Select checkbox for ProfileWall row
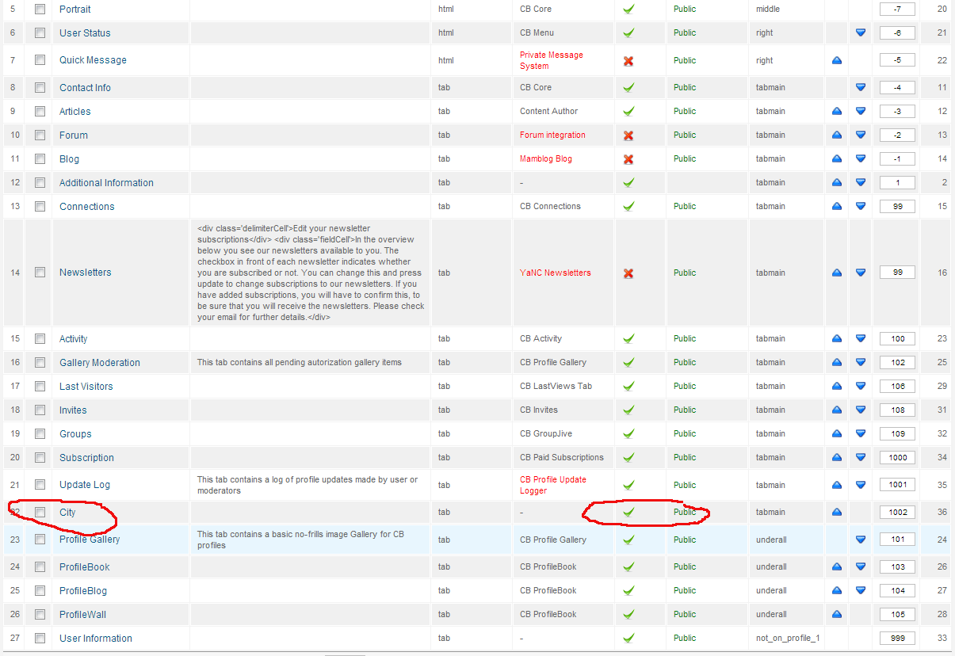Screen dimensions: 955x656 (40, 615)
